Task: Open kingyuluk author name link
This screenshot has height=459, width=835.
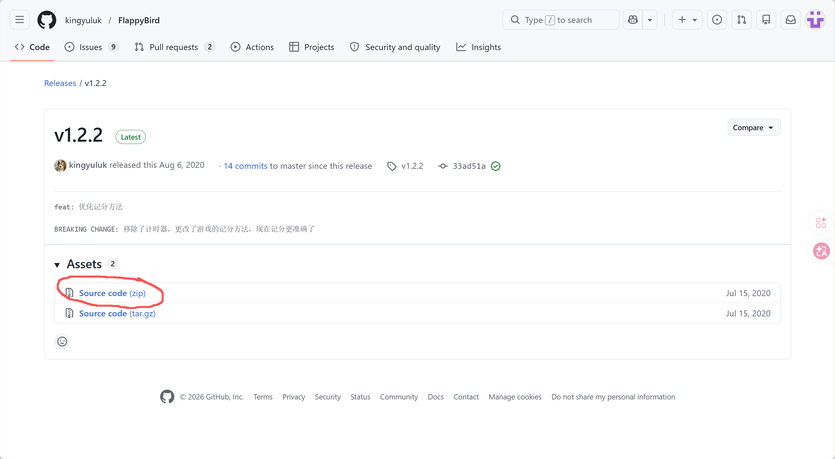Action: click(88, 165)
